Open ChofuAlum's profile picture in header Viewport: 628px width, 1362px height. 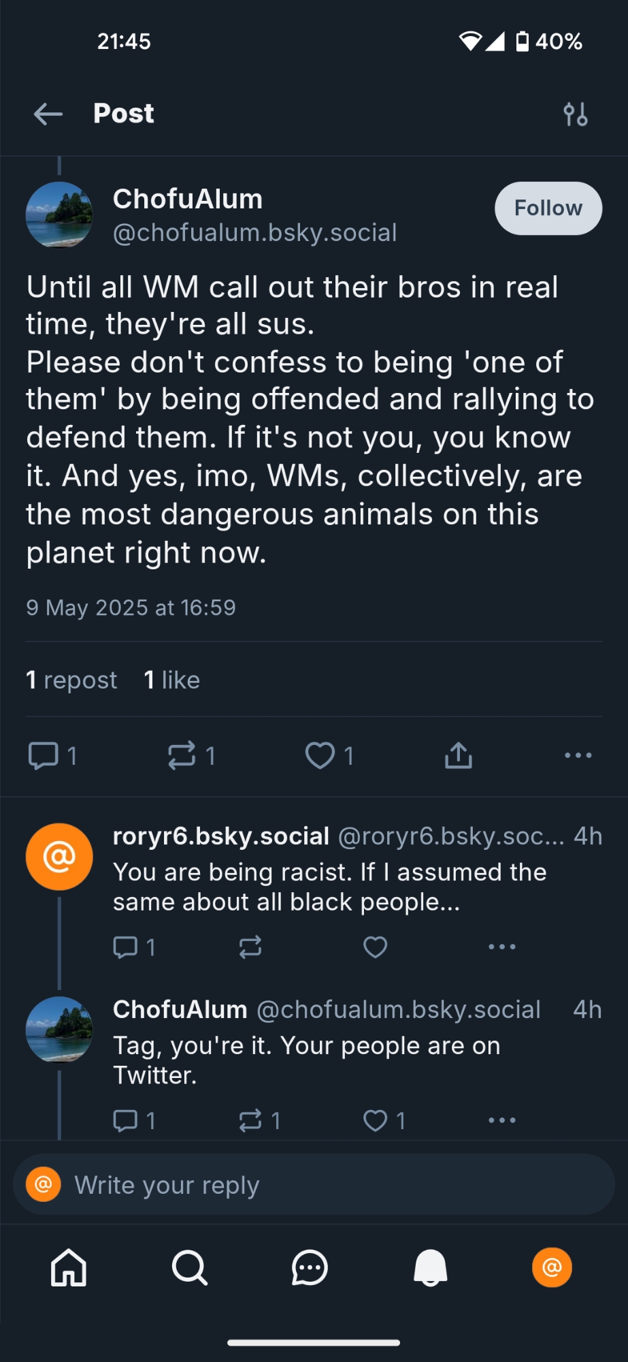(59, 215)
